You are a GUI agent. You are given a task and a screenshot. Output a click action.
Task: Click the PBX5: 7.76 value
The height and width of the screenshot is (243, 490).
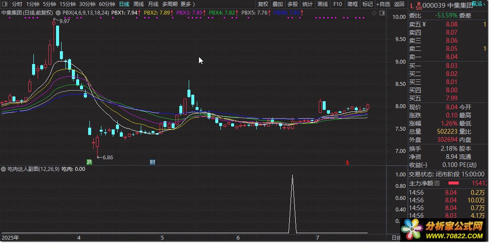click(x=254, y=13)
